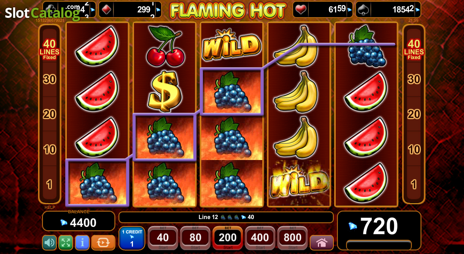
Task: Select the 1 Credit denomination button
Action: click(132, 238)
